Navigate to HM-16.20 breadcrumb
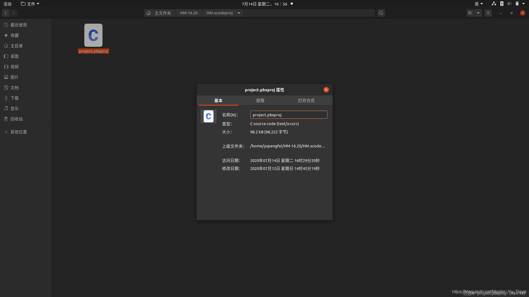529x297 pixels. [189, 13]
